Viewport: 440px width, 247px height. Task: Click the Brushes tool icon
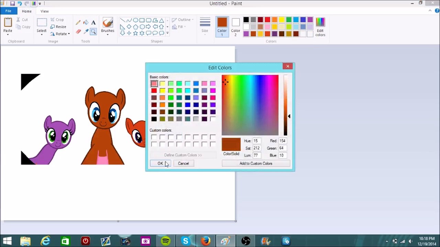(108, 23)
